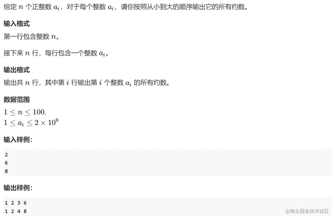Click the output line 1 2 3 6
The height and width of the screenshot is (220, 335).
pyautogui.click(x=16, y=203)
